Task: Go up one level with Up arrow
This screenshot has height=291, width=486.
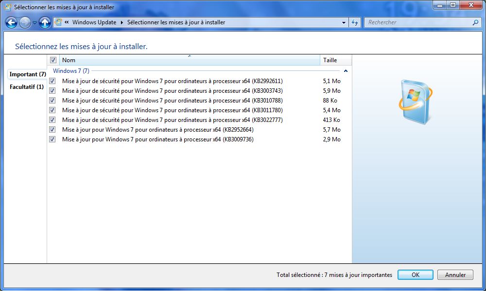Action: click(x=45, y=22)
